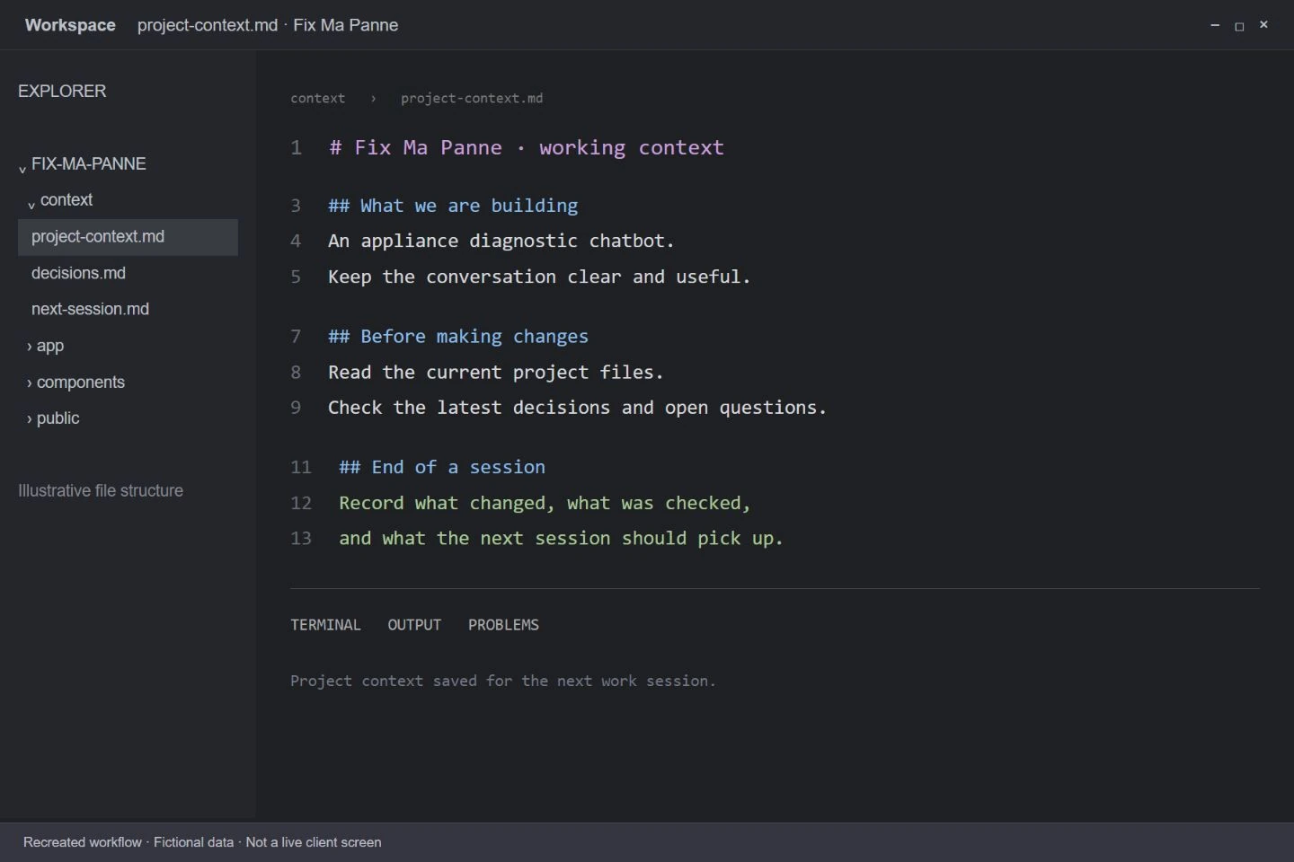This screenshot has width=1294, height=862.
Task: Click the 'Before making changes' heading
Action: click(458, 337)
